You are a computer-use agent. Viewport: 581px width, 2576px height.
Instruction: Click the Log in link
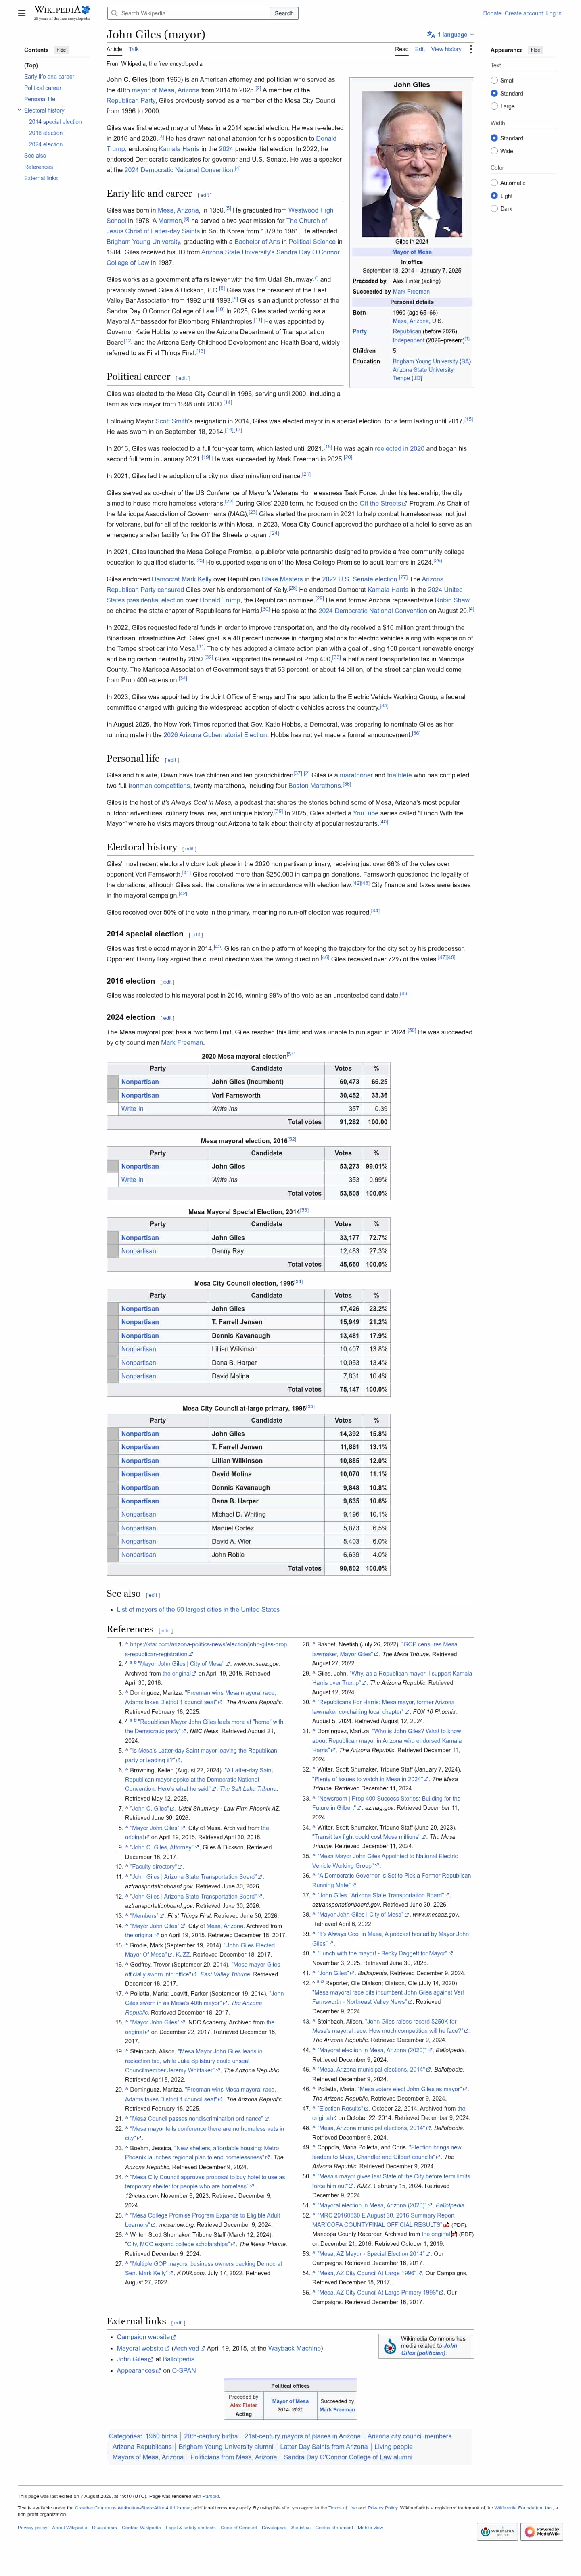click(x=554, y=13)
